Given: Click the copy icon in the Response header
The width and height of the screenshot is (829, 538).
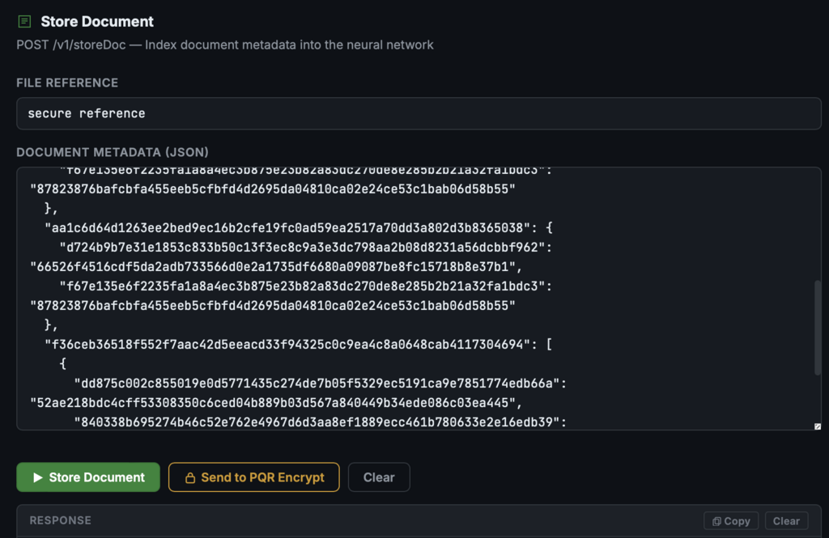Looking at the screenshot, I should coord(716,521).
